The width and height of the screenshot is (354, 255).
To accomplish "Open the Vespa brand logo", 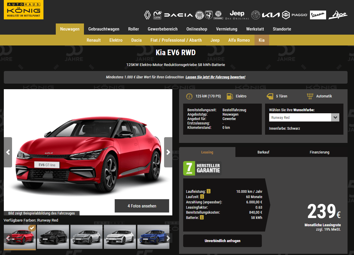I will point(318,15).
